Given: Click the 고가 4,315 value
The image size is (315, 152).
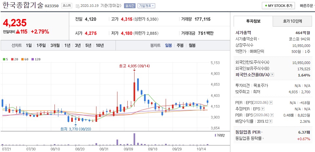Looking at the screenshot, I should click(x=127, y=19).
